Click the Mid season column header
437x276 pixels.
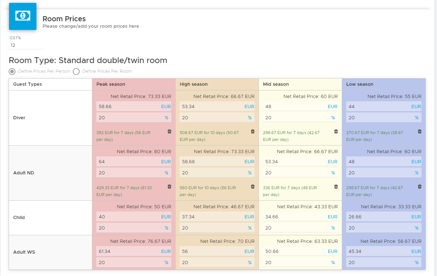[x=300, y=84]
